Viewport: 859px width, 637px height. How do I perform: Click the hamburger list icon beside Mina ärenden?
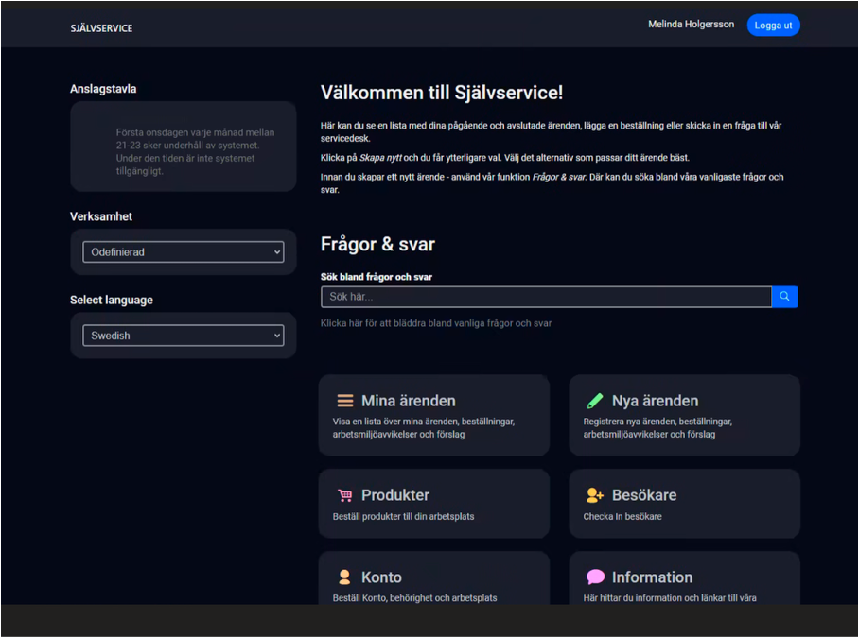345,401
